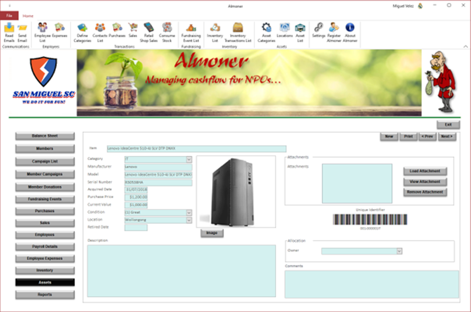The image size is (471, 312).
Task: Open Inventory in the sidebar
Action: click(45, 271)
